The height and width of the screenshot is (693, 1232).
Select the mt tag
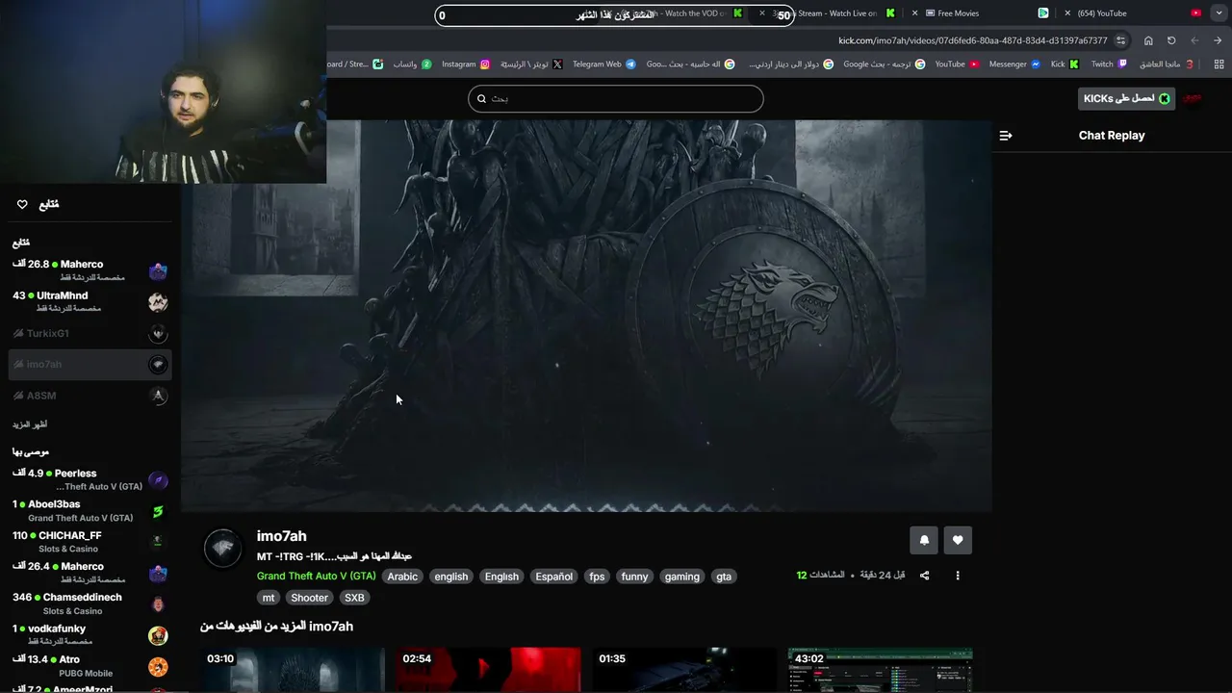click(269, 598)
